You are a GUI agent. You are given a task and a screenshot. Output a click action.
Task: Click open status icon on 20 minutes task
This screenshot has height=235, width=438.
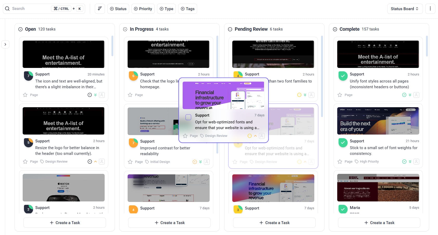click(x=90, y=95)
